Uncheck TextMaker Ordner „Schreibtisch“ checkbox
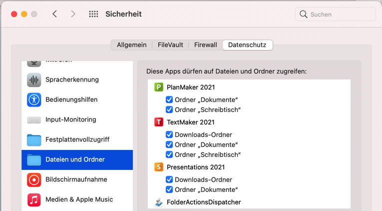 [169, 154]
